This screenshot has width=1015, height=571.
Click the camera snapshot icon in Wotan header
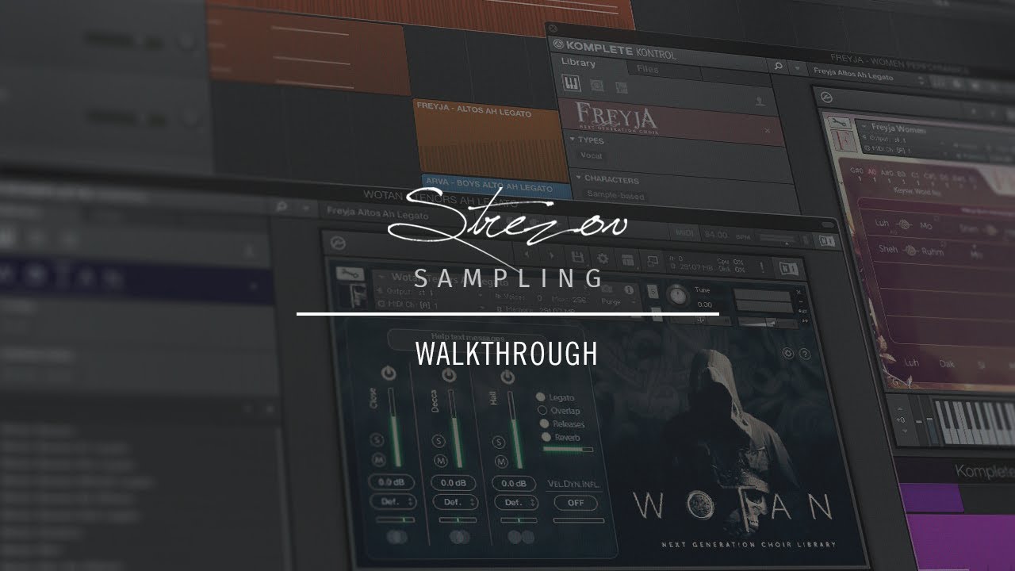[605, 289]
